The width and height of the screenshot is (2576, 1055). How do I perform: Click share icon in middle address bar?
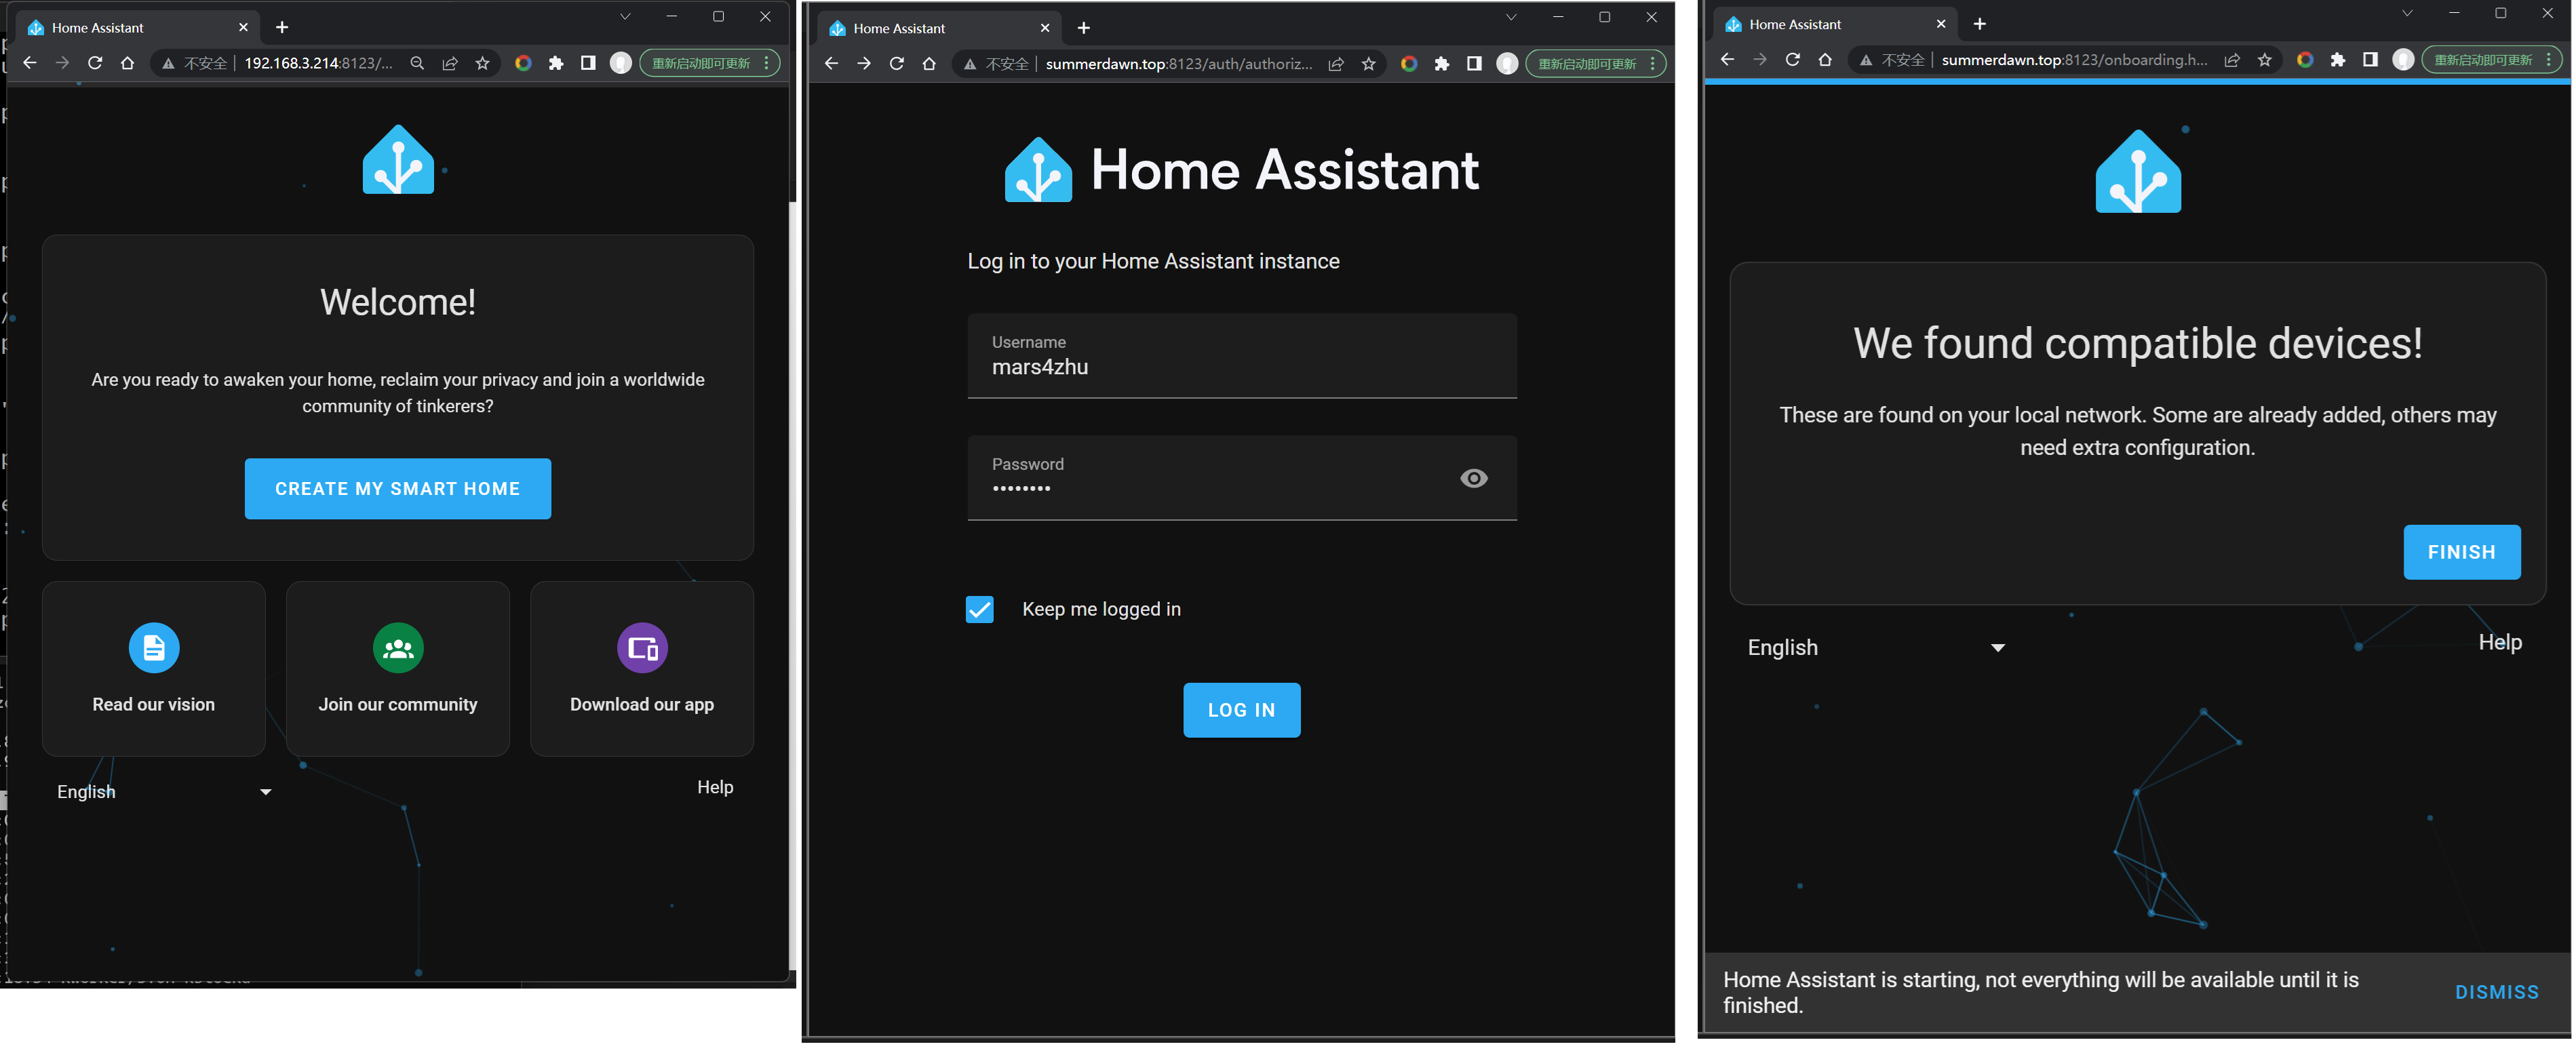(x=1336, y=64)
